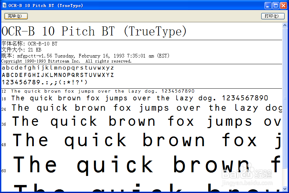Click the lowercase alphabet sample line
This screenshot has width=289, height=193.
coord(58,68)
